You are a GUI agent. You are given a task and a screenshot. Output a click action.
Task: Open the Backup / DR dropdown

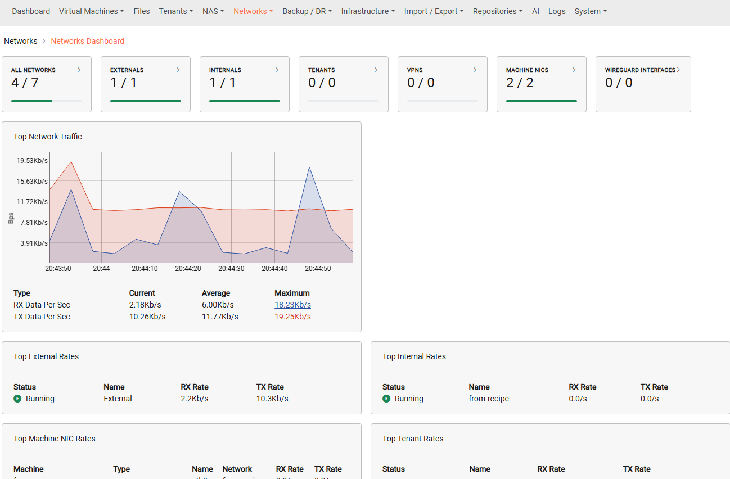point(307,11)
